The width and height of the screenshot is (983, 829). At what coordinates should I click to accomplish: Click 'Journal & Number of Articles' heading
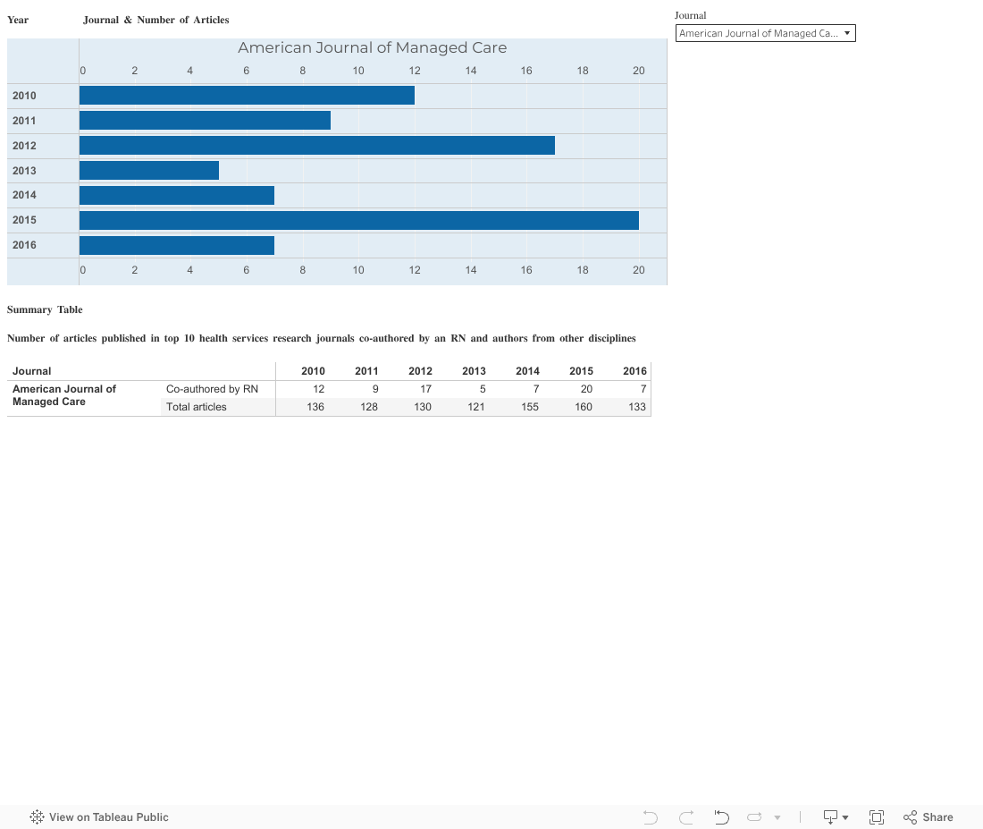click(156, 20)
